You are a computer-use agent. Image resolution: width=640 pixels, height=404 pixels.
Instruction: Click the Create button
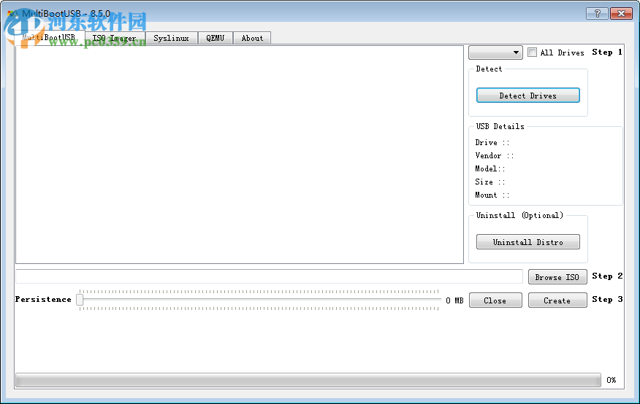pyautogui.click(x=557, y=300)
